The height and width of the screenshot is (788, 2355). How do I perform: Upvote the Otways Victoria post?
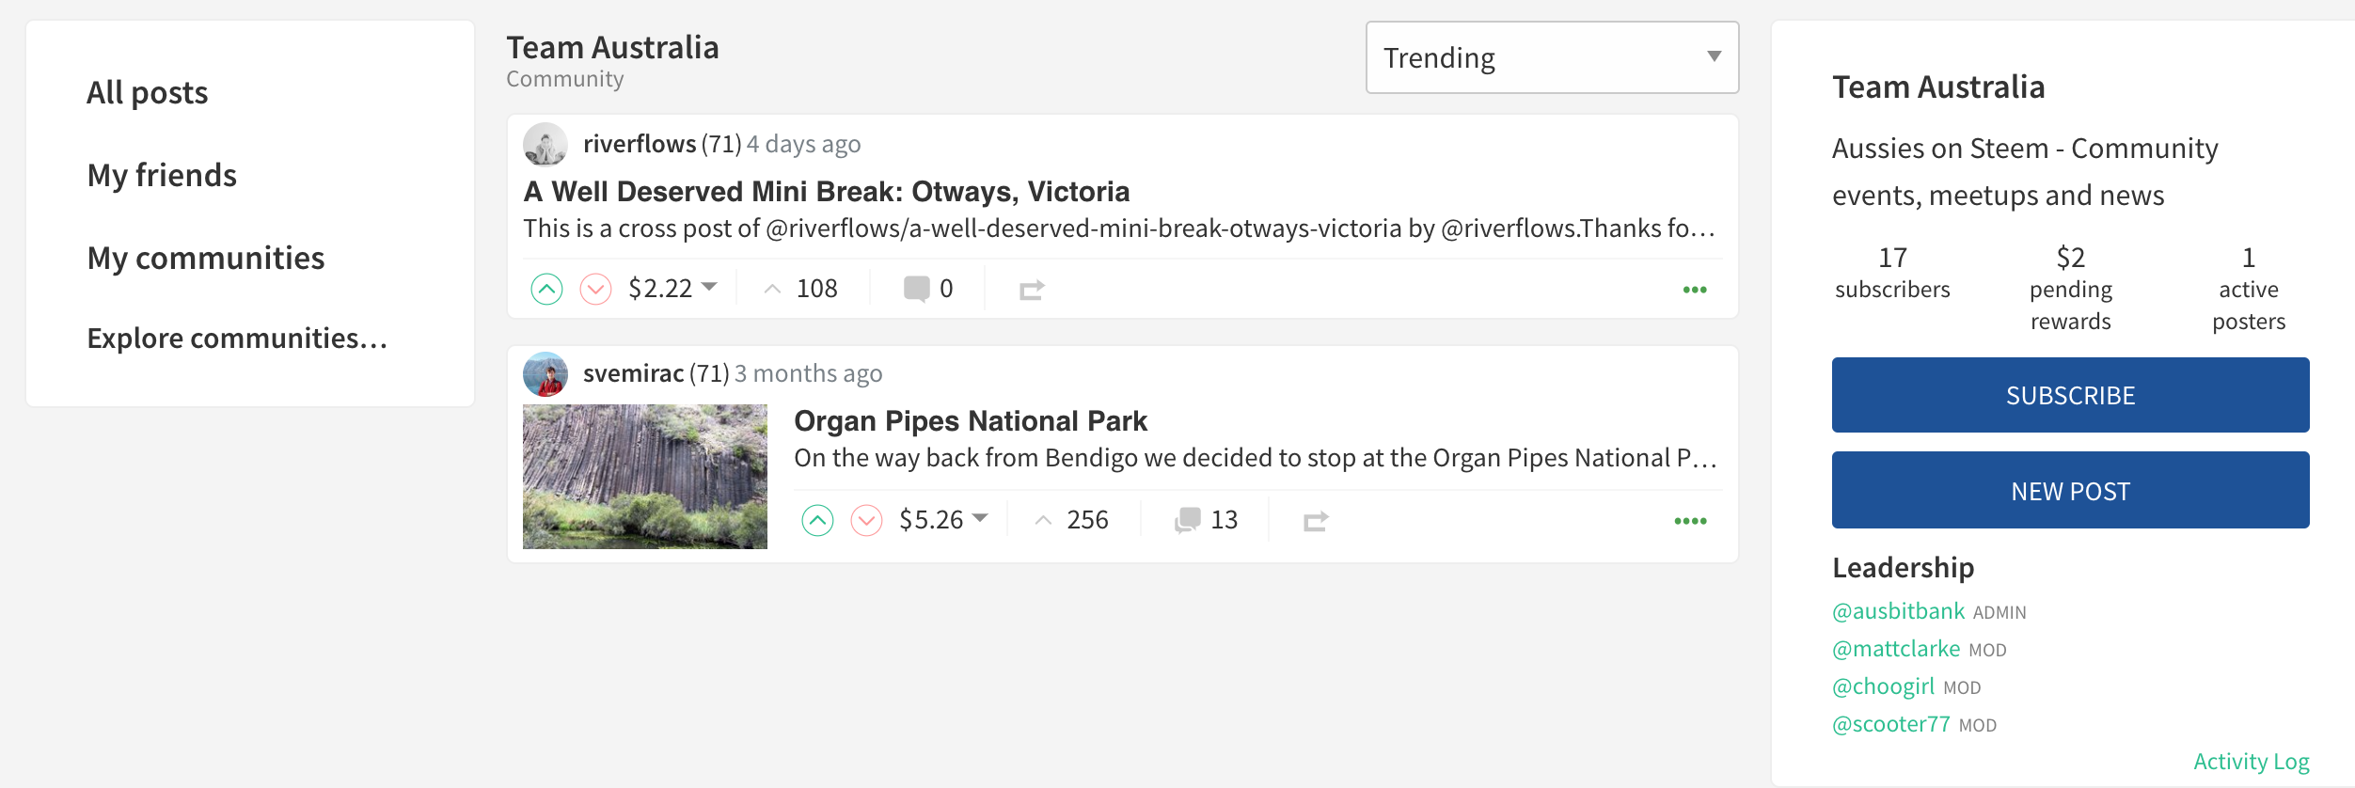tap(546, 289)
